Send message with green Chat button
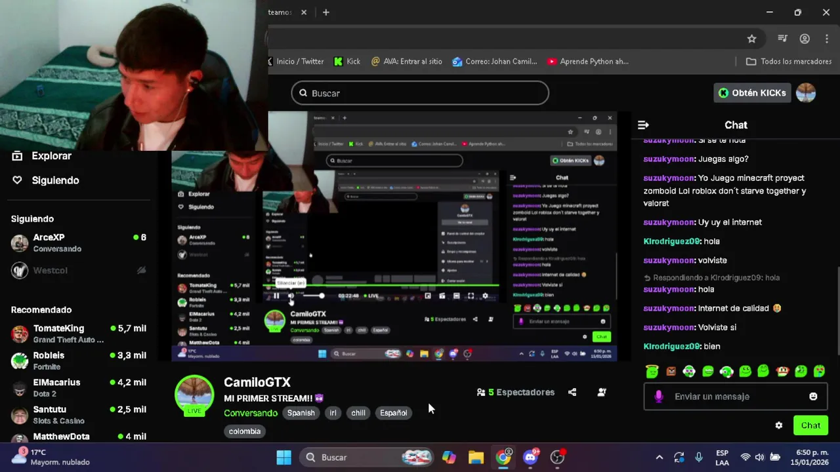Image resolution: width=840 pixels, height=472 pixels. coord(810,425)
